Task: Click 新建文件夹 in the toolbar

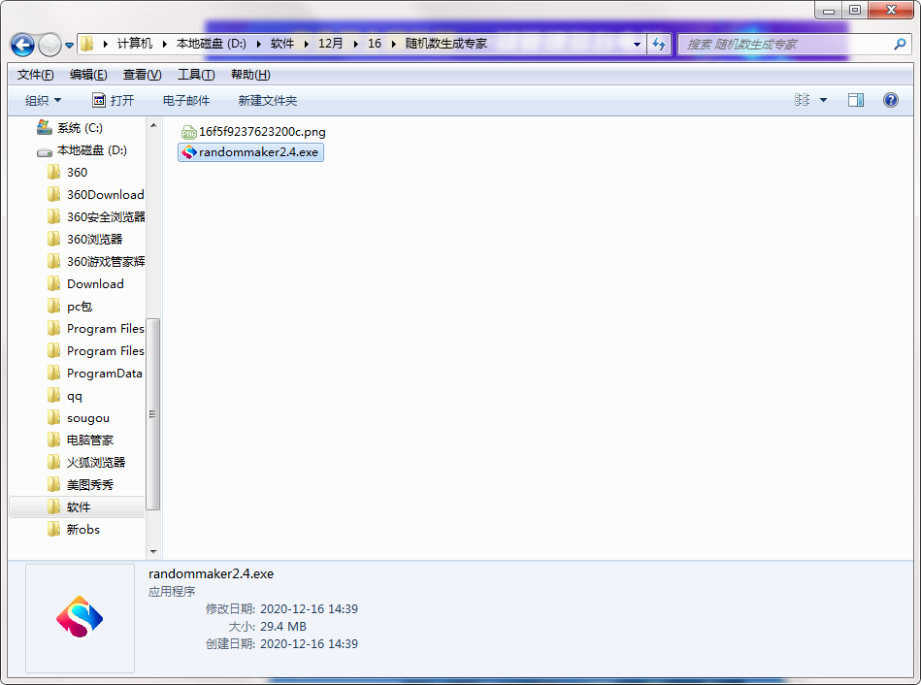Action: pos(268,101)
